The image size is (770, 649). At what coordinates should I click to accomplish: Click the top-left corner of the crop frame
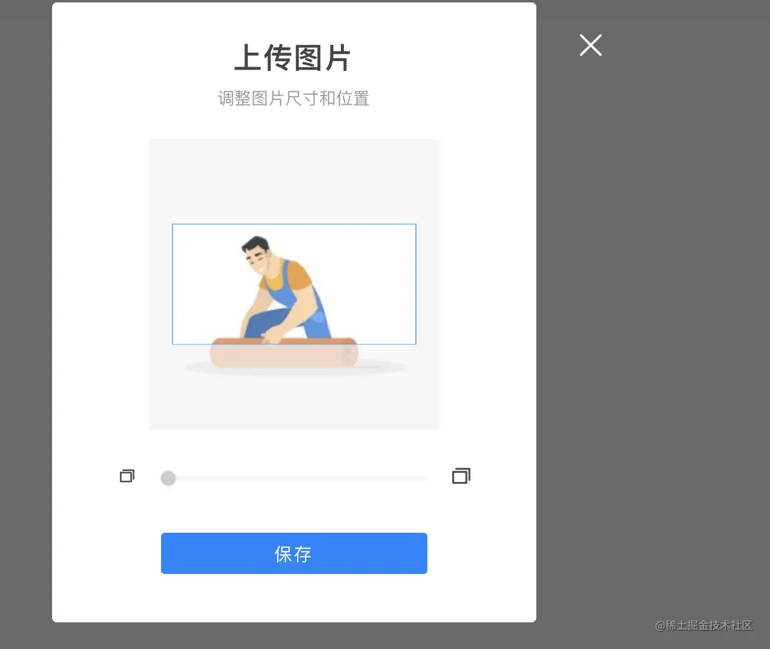point(173,225)
